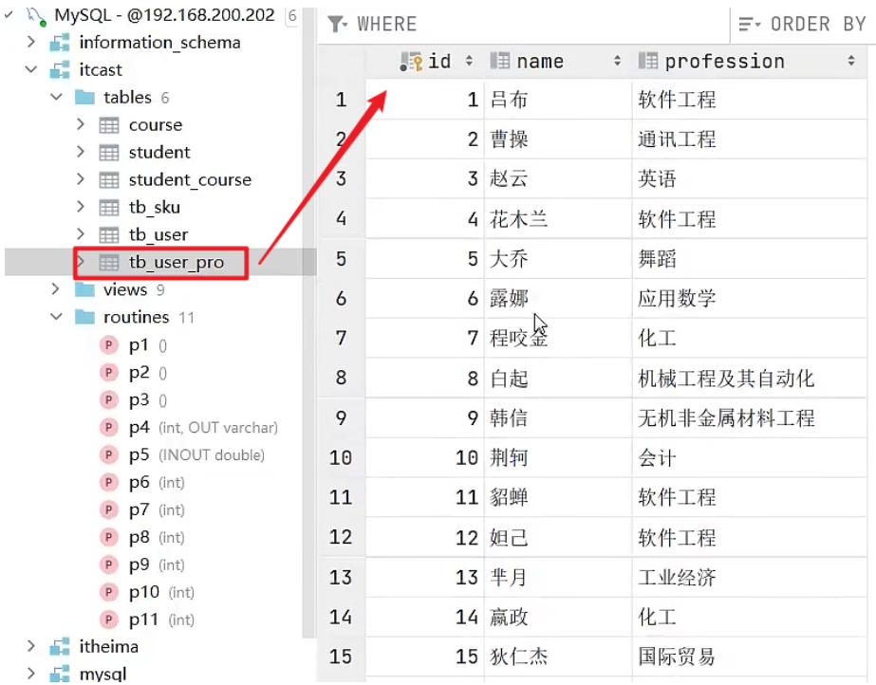The height and width of the screenshot is (685, 876).
Task: Expand the views folder
Action: tap(55, 288)
